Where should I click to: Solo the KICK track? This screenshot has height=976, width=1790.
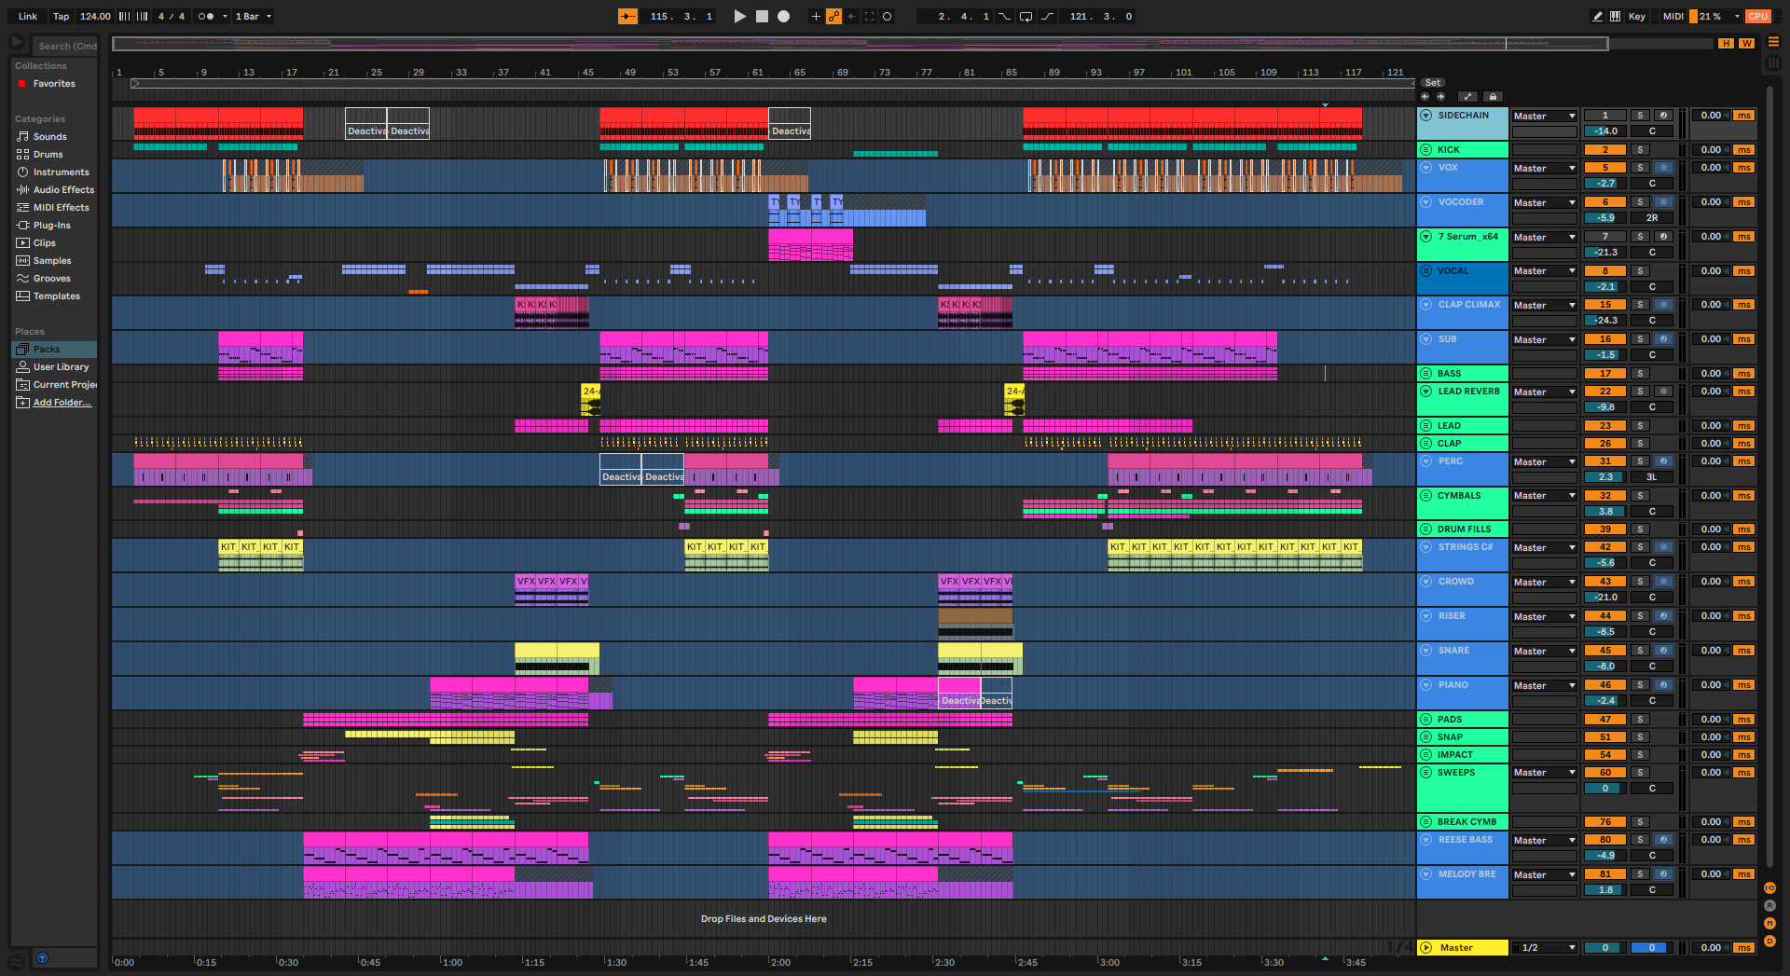1640,150
